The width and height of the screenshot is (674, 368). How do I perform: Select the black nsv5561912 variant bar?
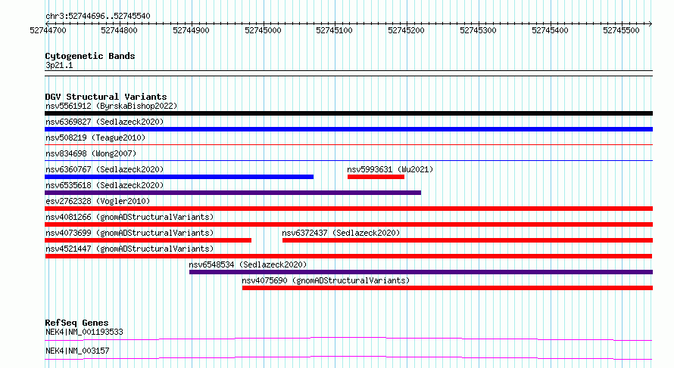pos(348,113)
